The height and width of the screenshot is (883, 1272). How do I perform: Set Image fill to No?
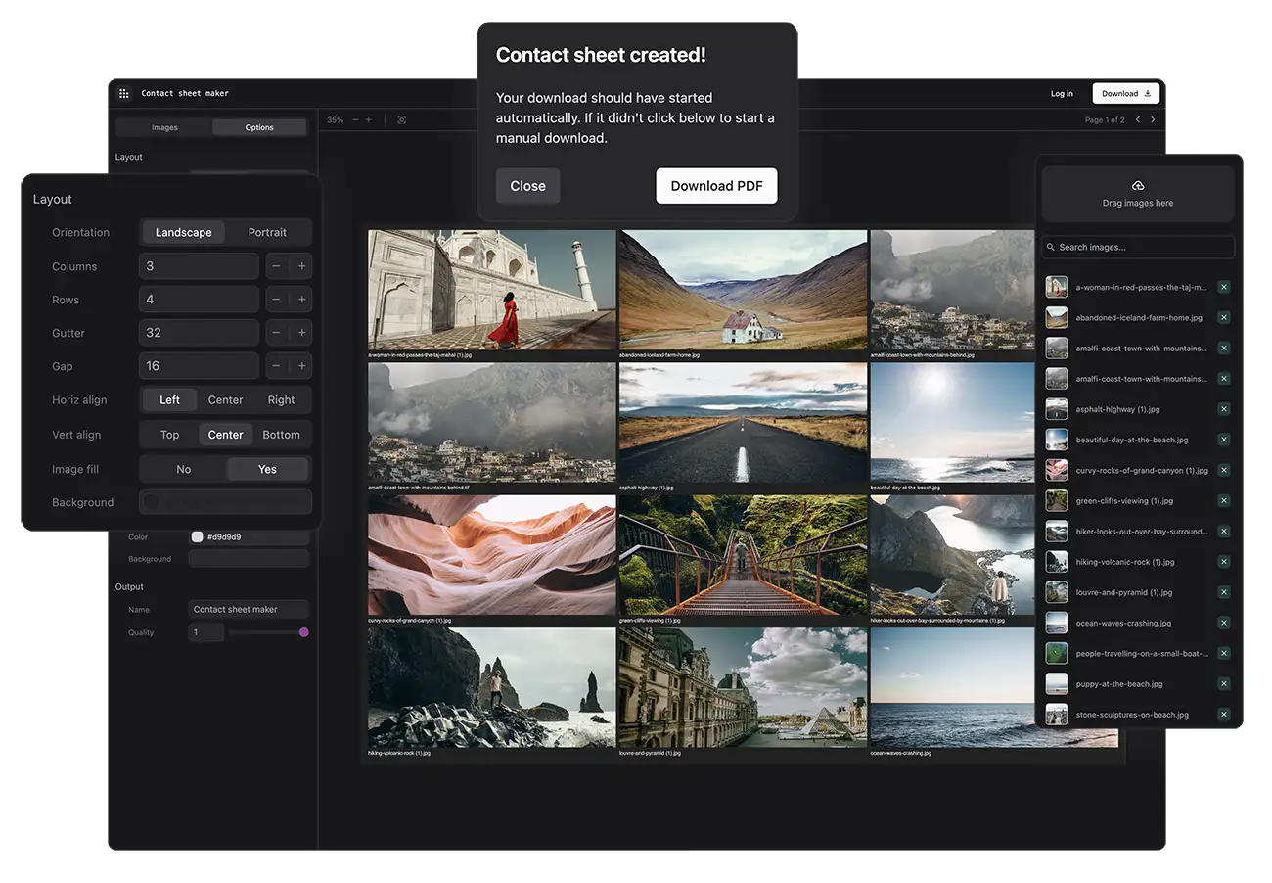coord(183,470)
